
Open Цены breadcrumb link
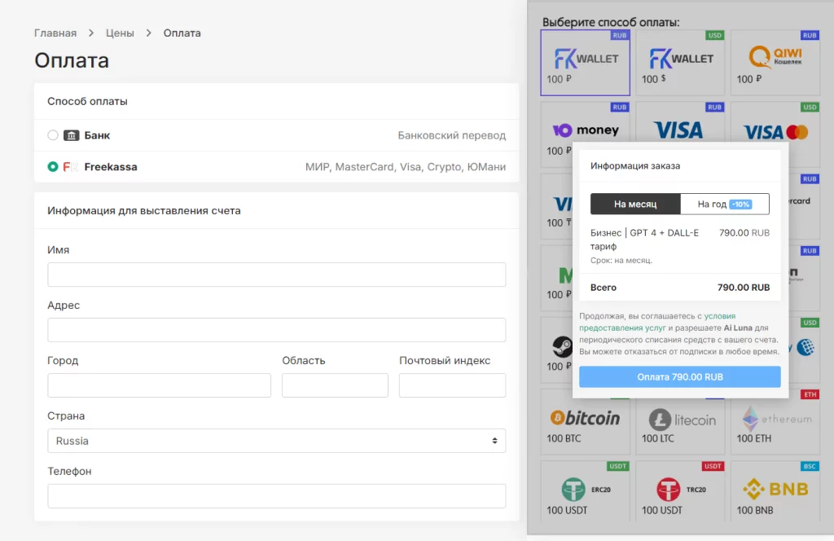pos(120,33)
